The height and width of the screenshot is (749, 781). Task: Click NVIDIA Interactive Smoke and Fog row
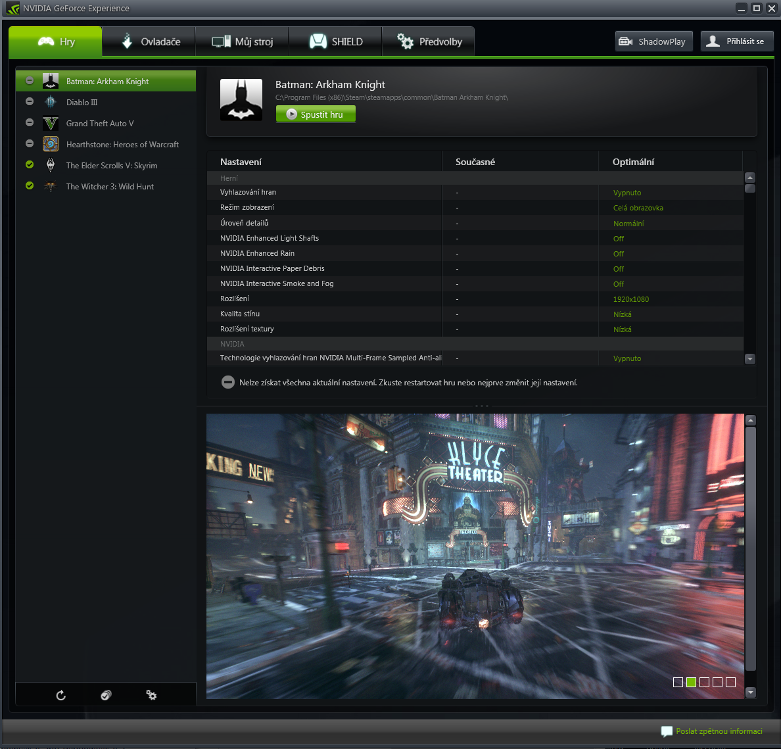[475, 283]
